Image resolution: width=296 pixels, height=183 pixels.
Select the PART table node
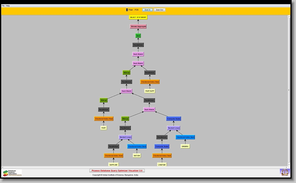coord(104,128)
